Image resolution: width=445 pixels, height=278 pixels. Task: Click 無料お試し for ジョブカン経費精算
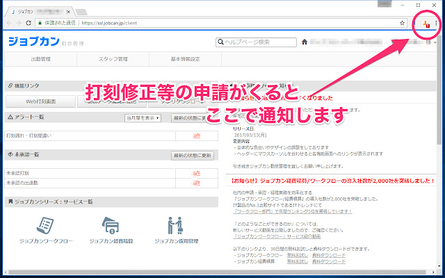point(297,261)
